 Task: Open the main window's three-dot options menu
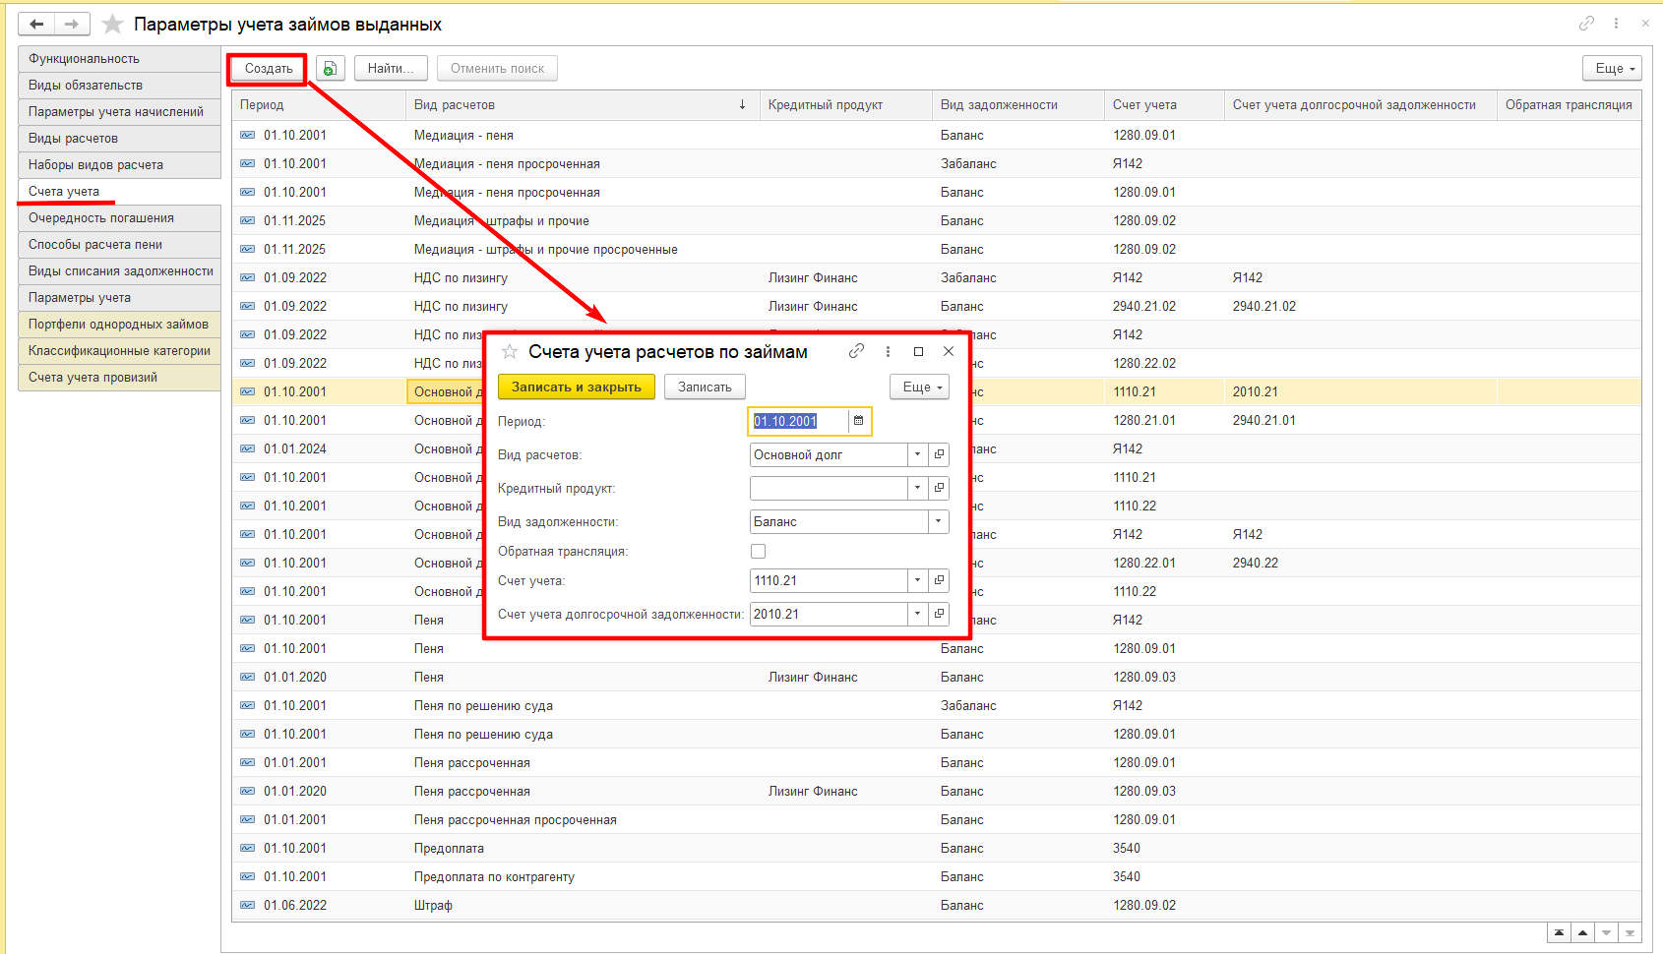pos(1616,23)
